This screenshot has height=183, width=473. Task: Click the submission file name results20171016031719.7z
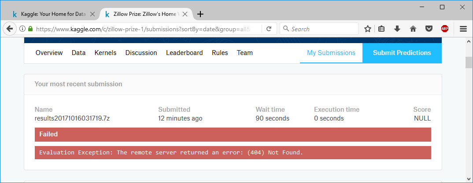(x=72, y=118)
